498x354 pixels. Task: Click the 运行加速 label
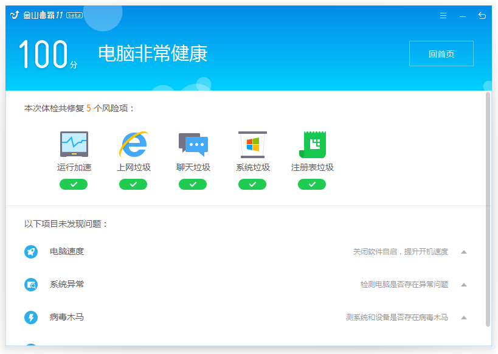[74, 167]
